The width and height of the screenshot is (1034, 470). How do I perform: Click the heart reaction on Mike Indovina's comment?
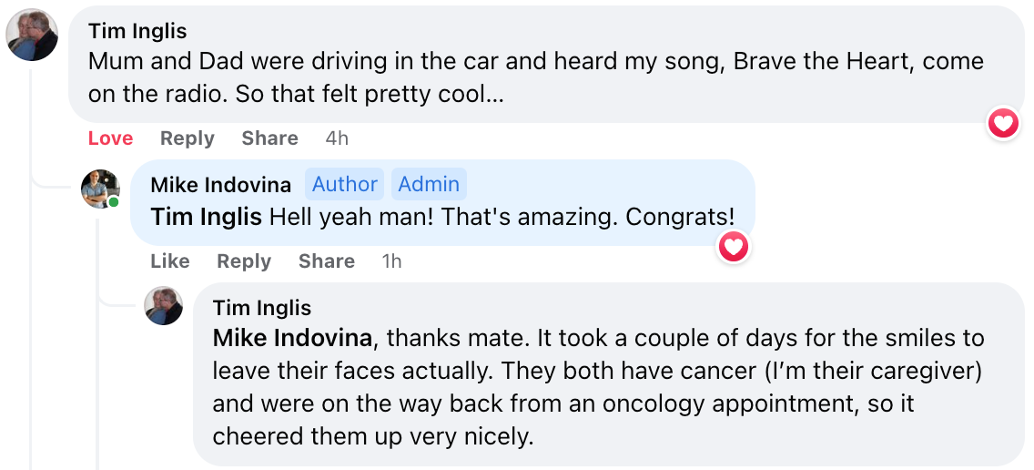[734, 246]
